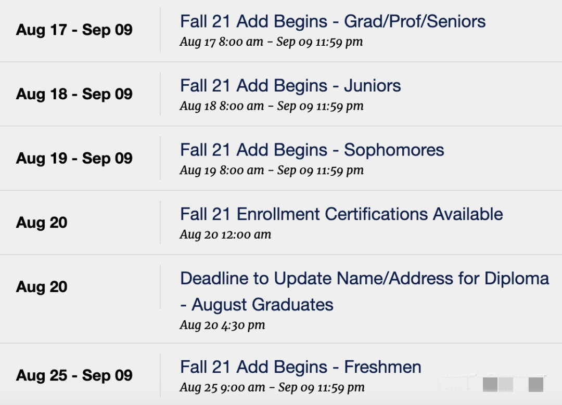
Task: Click the gray square watermark at bottom right
Action: coord(536,385)
